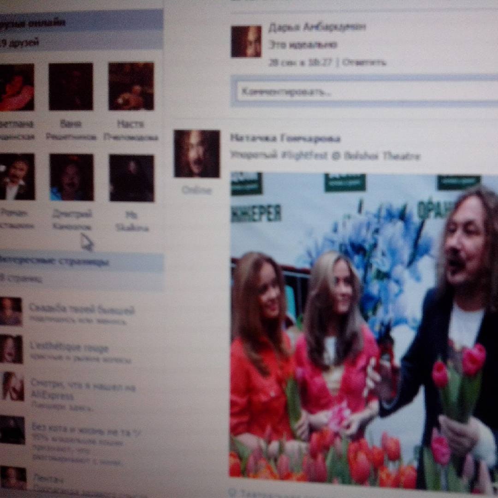Open the AliExpress page avatar
The image size is (498, 498).
[12, 386]
